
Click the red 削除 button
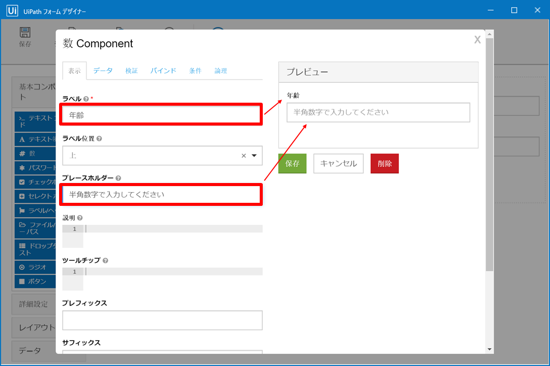click(x=384, y=164)
